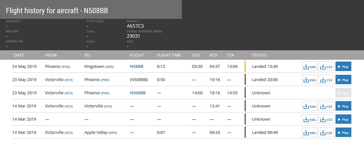Click PHX code in first row's FROM column
364x142 pixels.
(66, 67)
